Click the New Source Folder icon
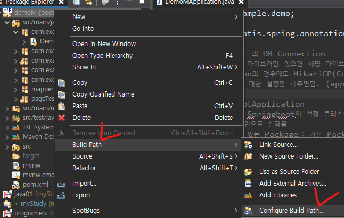344x218 pixels. (x=248, y=156)
